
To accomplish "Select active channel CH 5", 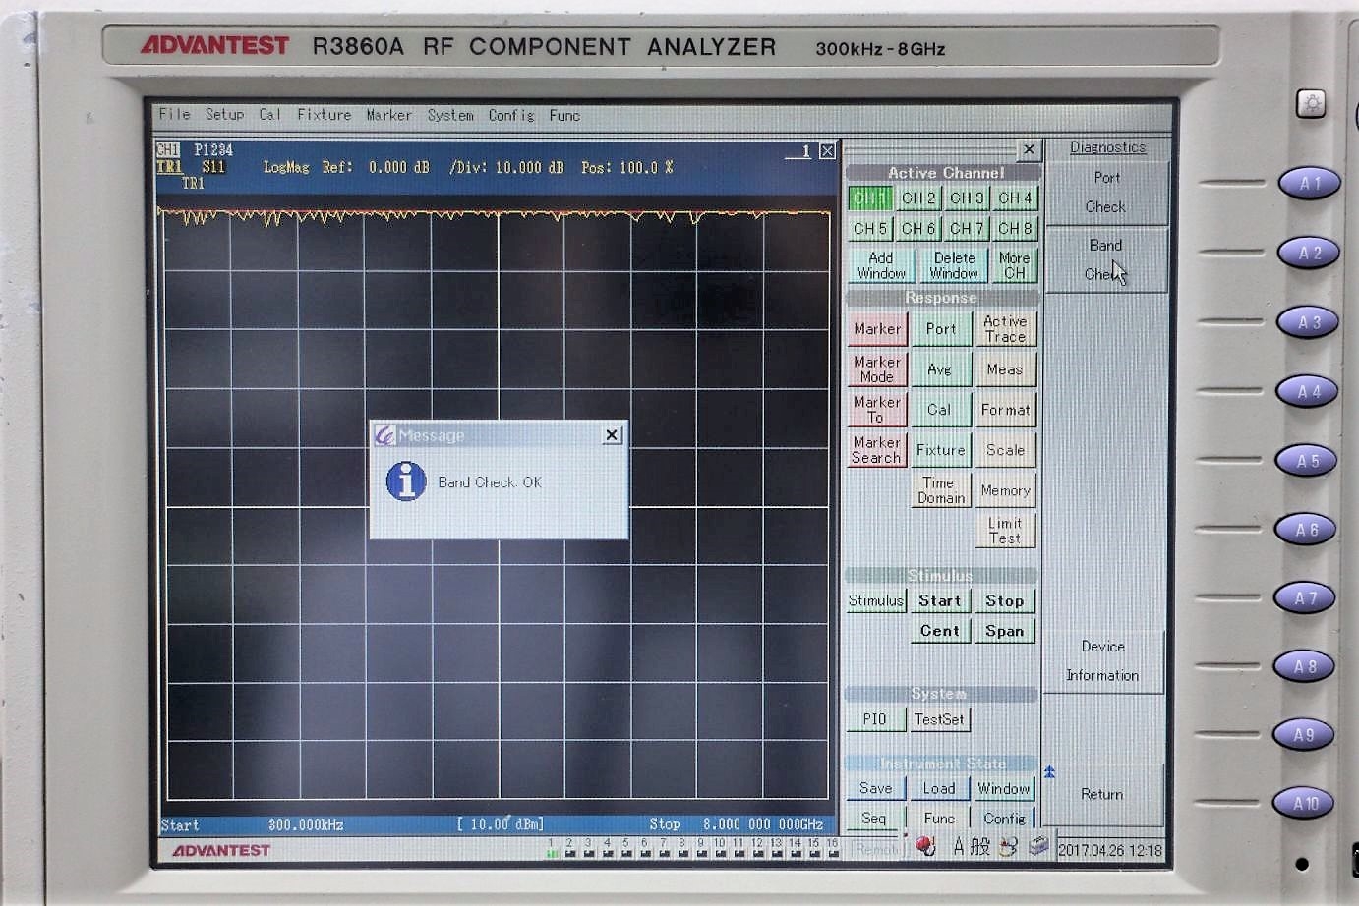I will (x=869, y=228).
